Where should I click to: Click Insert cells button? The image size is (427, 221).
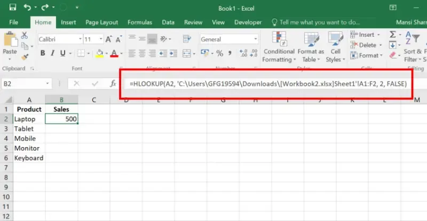[365, 35]
